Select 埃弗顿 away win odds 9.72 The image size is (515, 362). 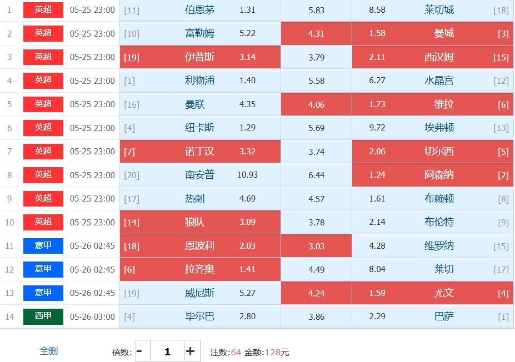click(433, 128)
